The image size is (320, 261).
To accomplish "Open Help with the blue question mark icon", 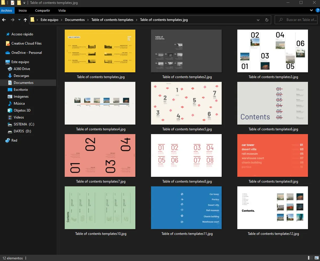I will [317, 10].
